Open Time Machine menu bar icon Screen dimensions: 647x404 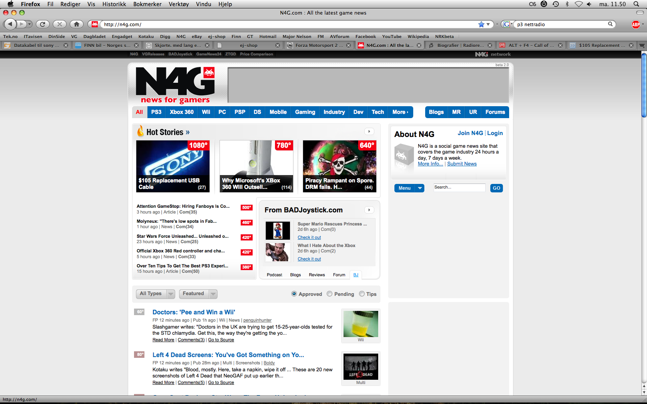pos(555,4)
